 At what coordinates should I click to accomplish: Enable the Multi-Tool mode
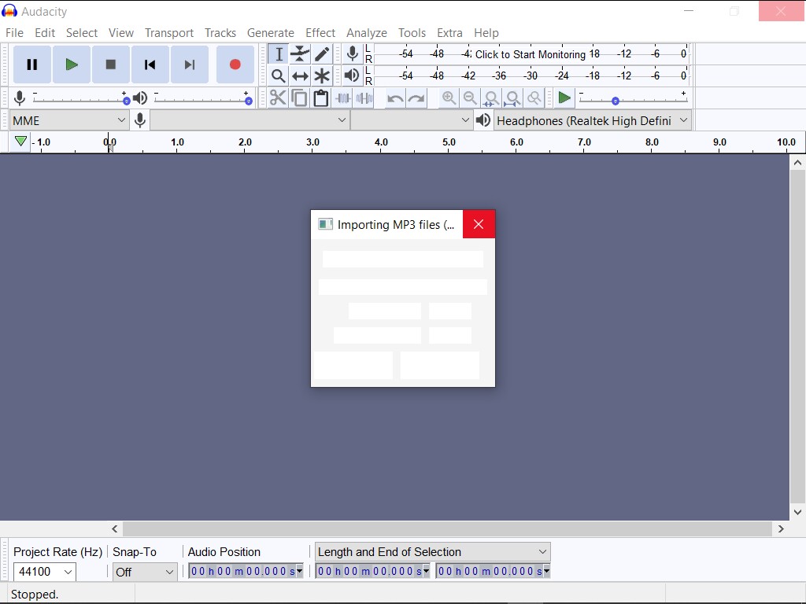pos(322,75)
